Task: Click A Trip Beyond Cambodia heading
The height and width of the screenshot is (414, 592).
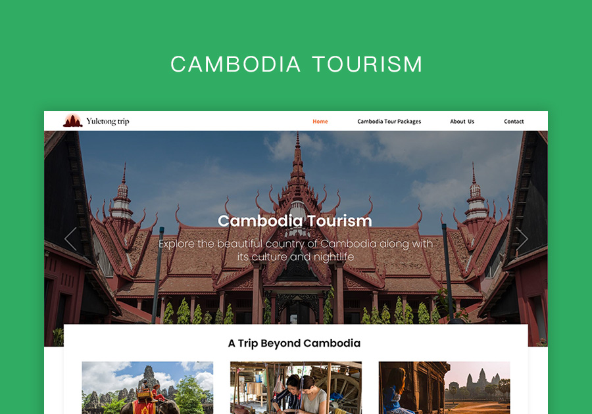Action: [x=294, y=343]
